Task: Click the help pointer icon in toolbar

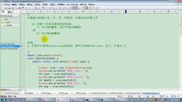Action: (x=97, y=8)
